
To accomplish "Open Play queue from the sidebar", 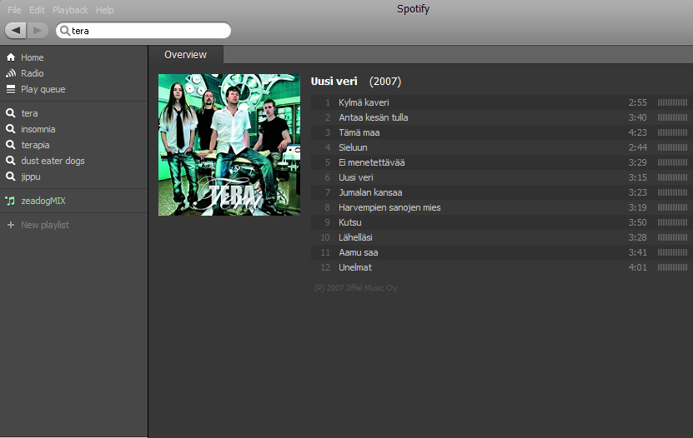I will pos(43,89).
